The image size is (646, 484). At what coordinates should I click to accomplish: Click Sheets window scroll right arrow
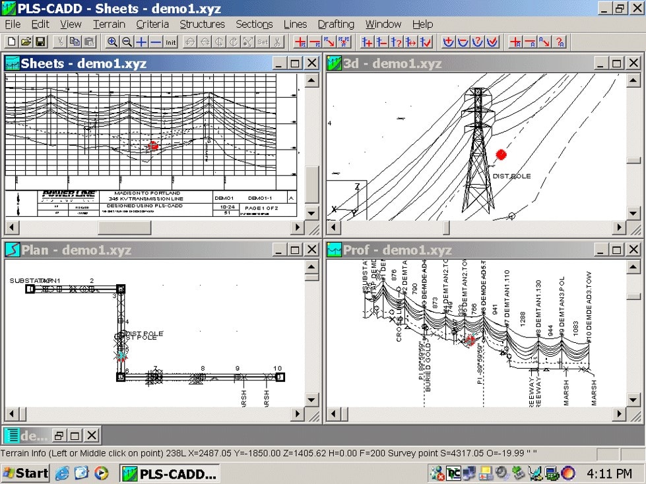point(297,227)
